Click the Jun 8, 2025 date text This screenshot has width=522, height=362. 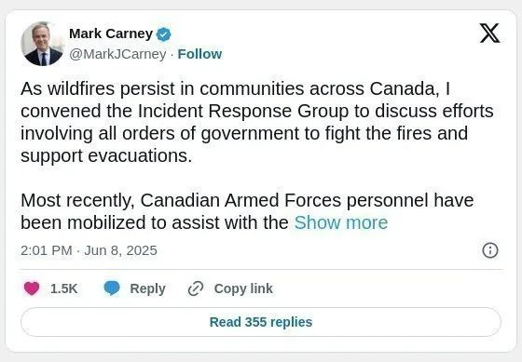[x=120, y=250]
